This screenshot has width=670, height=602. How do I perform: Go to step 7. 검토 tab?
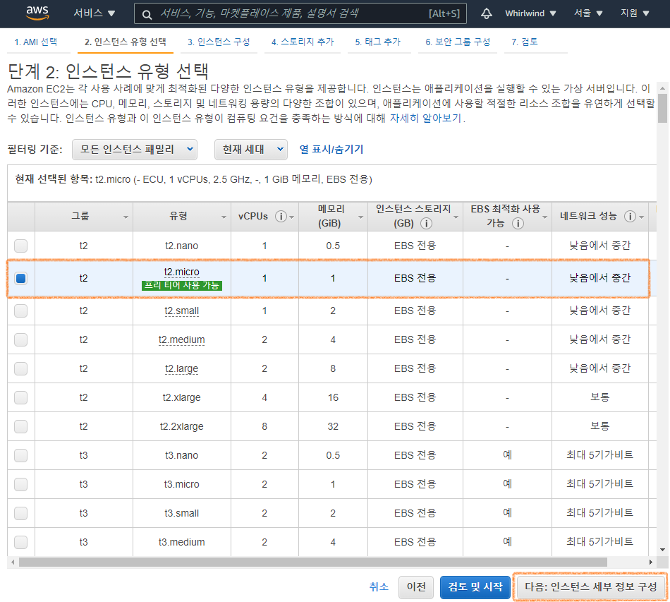[525, 42]
